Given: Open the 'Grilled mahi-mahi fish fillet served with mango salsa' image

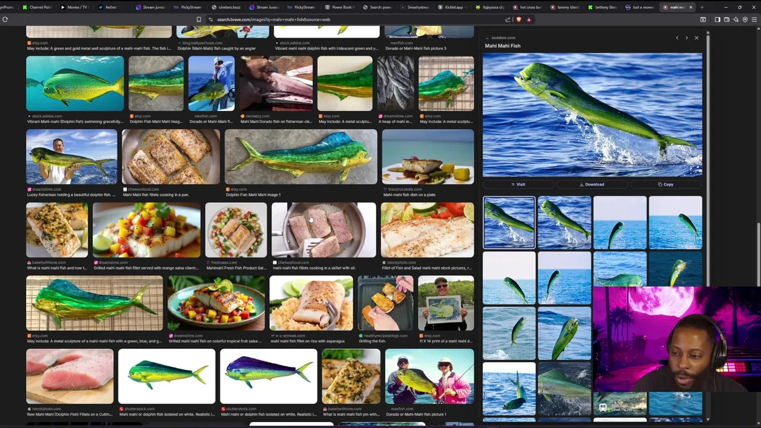Looking at the screenshot, I should click(146, 230).
